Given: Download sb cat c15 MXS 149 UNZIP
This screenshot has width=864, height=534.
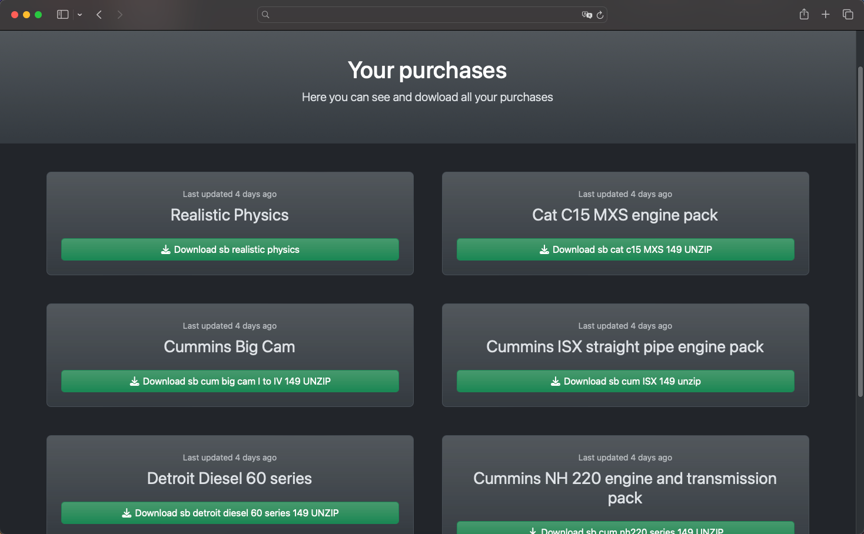Looking at the screenshot, I should [626, 249].
